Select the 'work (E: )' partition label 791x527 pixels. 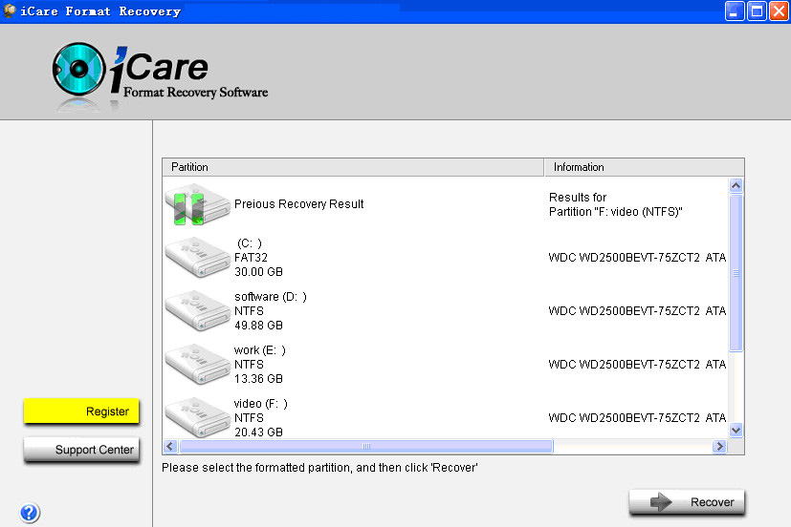tap(260, 349)
